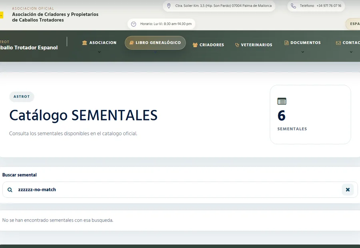
Task: Open the DOCUMENTOS menu
Action: [x=303, y=43]
